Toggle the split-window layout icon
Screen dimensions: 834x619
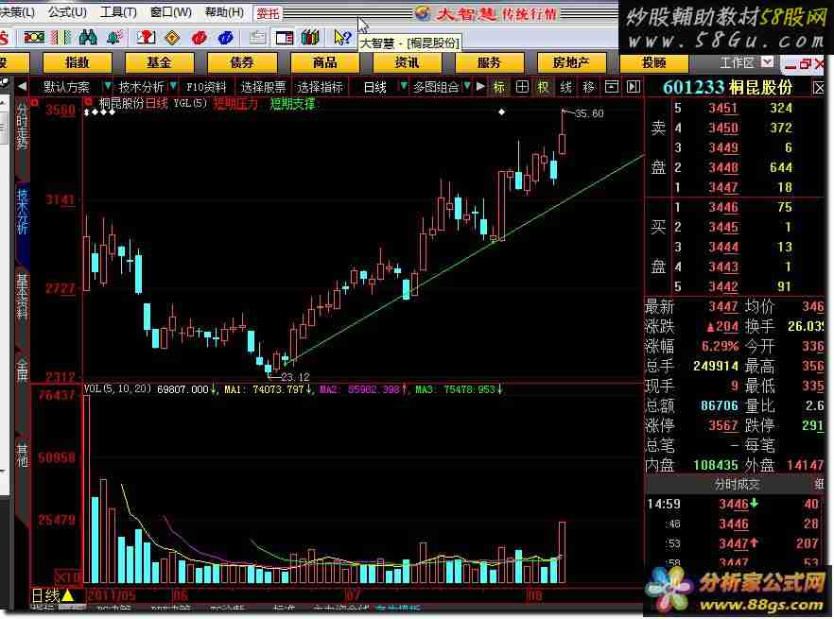coord(285,37)
